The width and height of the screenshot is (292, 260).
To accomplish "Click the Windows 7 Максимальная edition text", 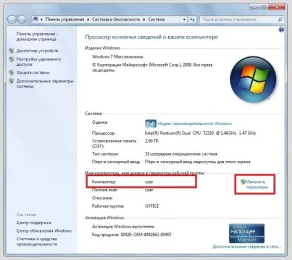I will click(118, 56).
